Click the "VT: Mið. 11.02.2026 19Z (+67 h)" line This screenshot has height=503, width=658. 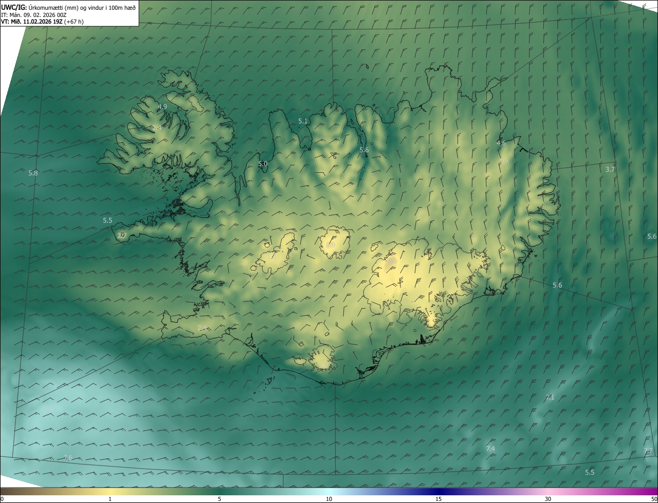pos(43,22)
